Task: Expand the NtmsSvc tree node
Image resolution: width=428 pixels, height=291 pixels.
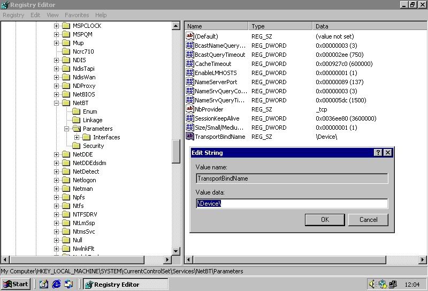Action: point(56,232)
